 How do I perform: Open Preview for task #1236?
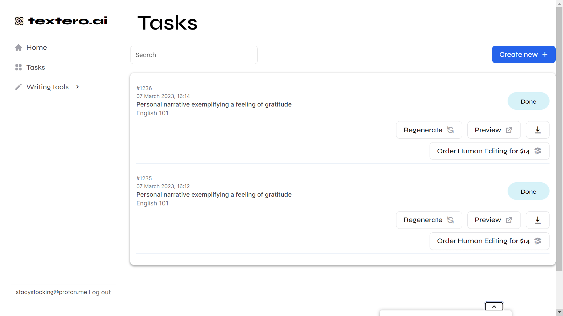pos(494,130)
